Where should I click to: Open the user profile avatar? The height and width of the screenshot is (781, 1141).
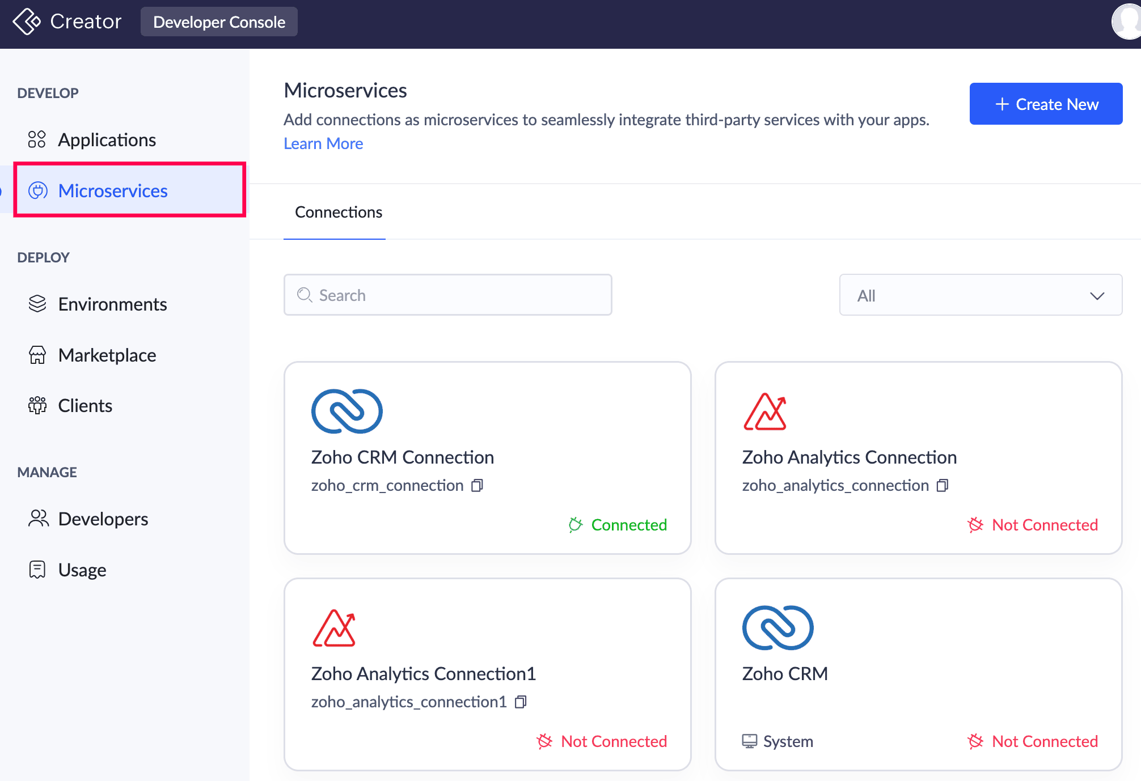(x=1127, y=22)
